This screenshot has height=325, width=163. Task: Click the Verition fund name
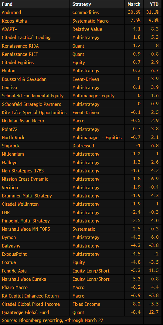tap(10, 188)
